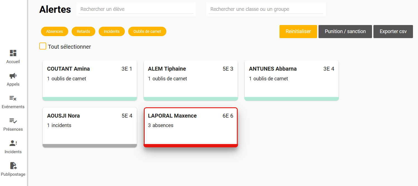Viewport: 418px width, 186px height.
Task: Select the LAPORAL Maxence card
Action: click(191, 127)
